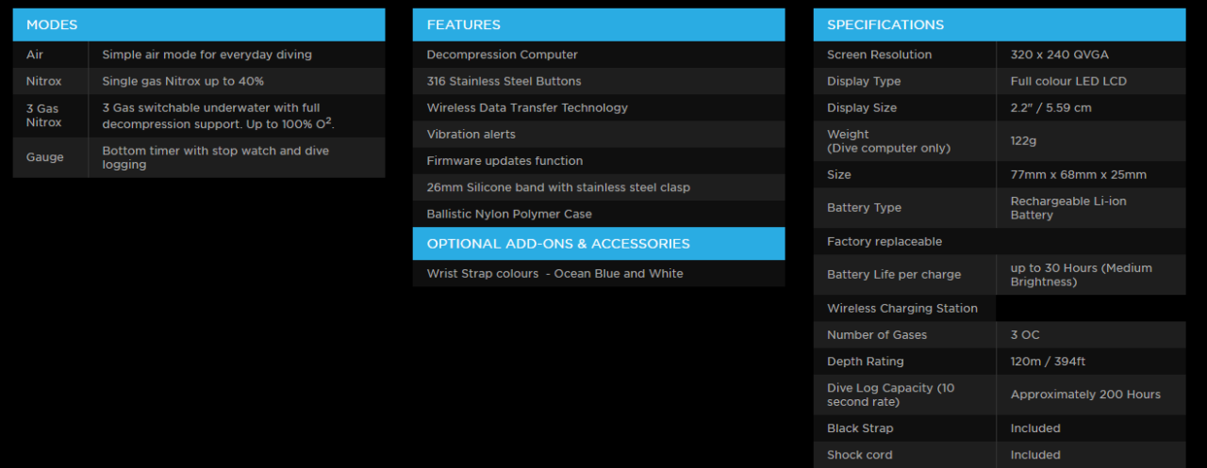Viewport: 1207px width, 468px height.
Task: Click the Gauge mode label
Action: point(44,157)
